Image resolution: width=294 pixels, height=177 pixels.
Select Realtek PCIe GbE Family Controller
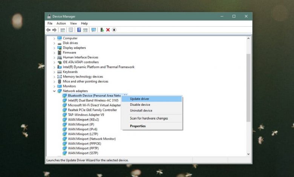point(92,110)
